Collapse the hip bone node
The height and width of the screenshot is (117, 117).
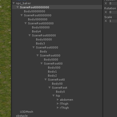(53, 96)
